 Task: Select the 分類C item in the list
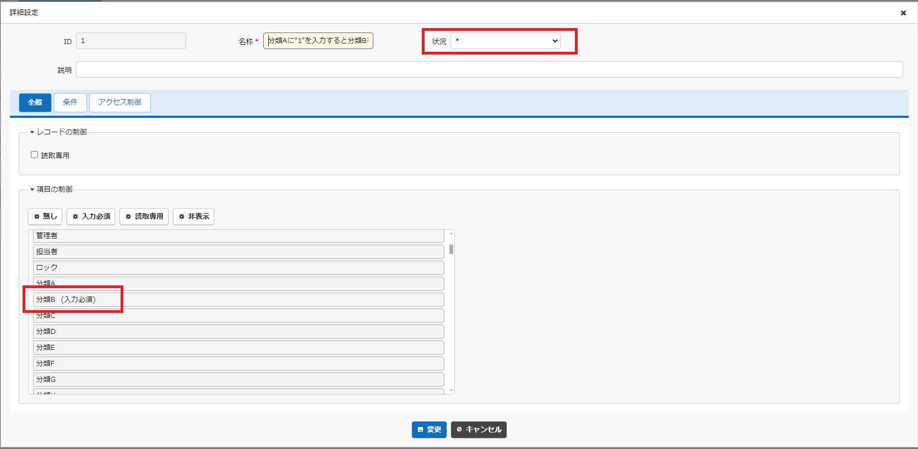click(x=238, y=316)
